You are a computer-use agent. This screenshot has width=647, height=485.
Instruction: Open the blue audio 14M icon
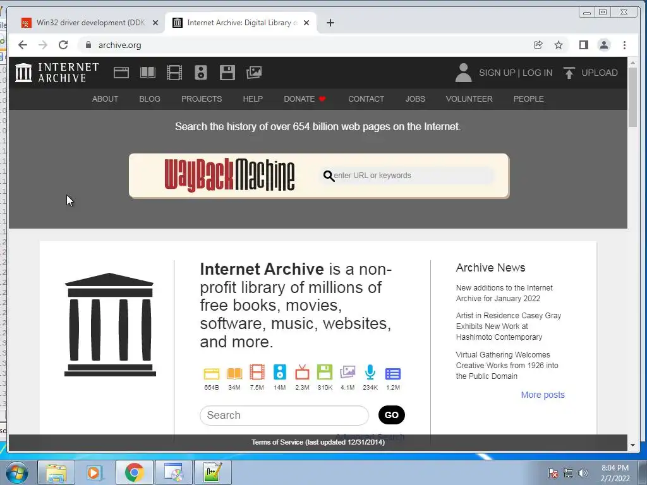pos(280,373)
